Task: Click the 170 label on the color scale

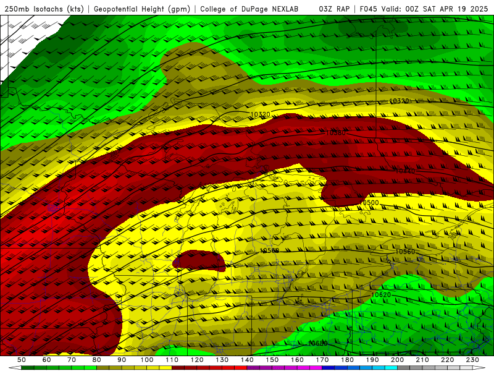Action: point(322,360)
